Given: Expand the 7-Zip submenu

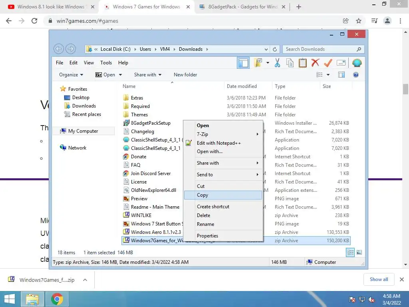Looking at the screenshot, I should 223,134.
